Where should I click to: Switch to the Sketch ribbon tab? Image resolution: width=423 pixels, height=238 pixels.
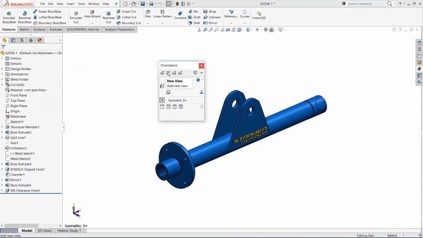click(24, 29)
